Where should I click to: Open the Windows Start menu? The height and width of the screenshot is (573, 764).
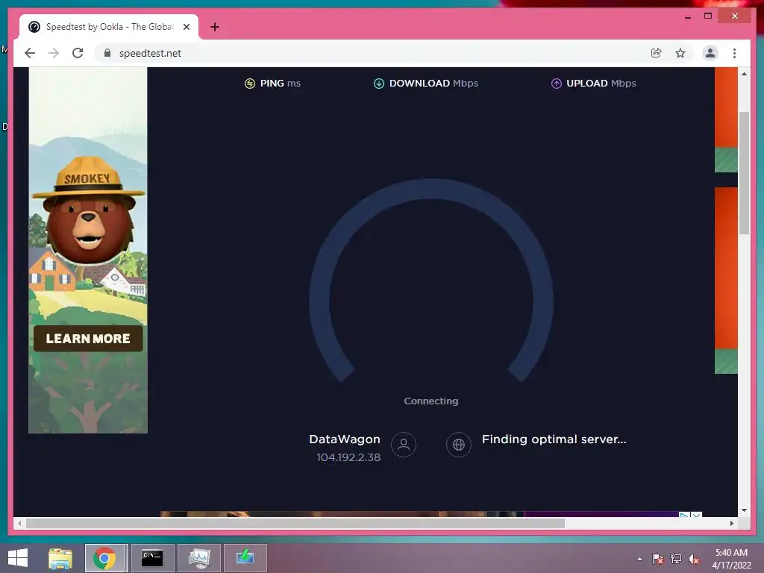18,558
